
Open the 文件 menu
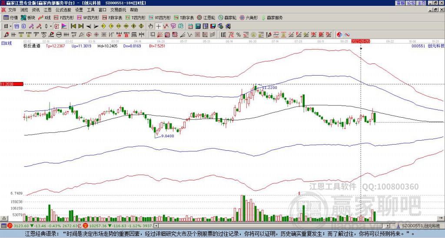pos(12,10)
